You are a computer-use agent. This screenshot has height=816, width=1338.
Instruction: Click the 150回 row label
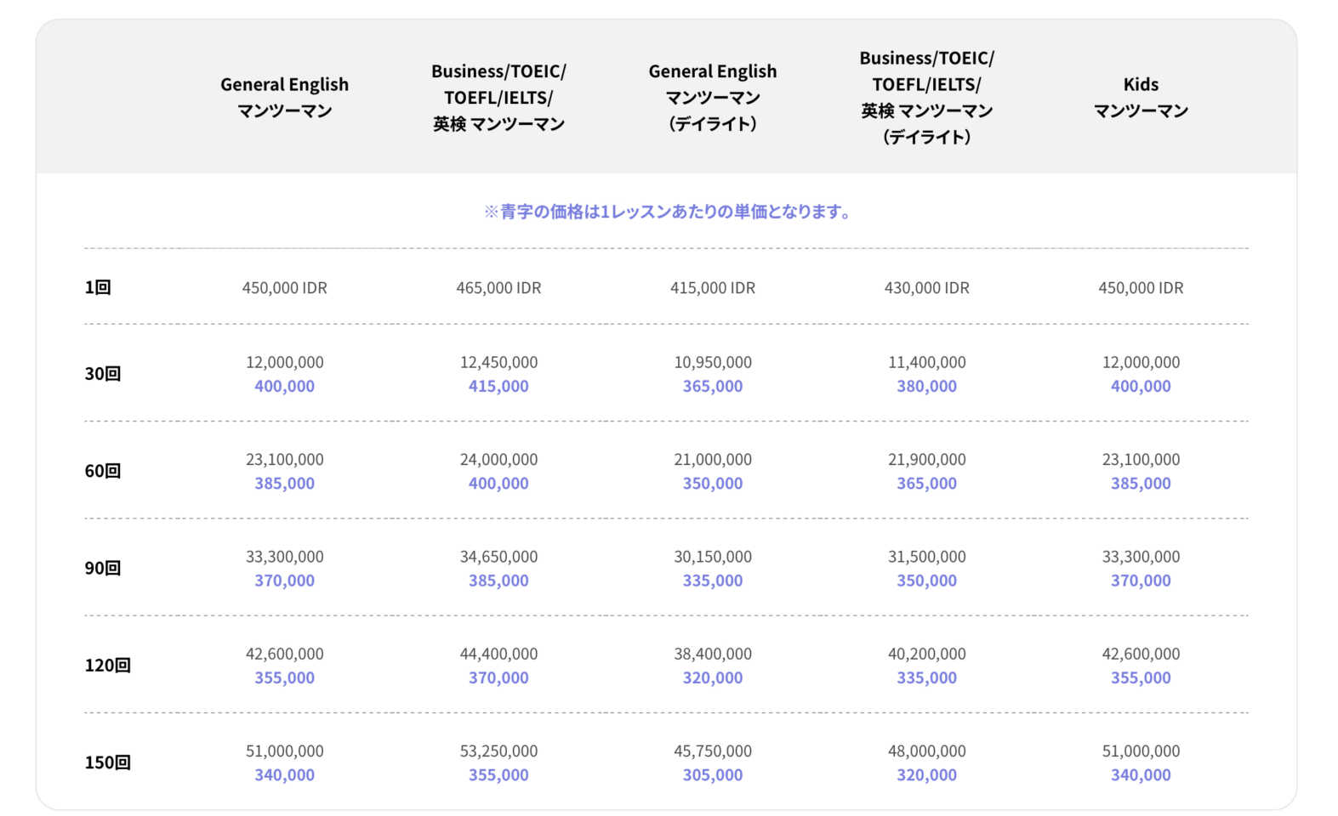tap(107, 762)
